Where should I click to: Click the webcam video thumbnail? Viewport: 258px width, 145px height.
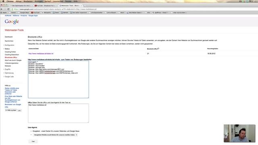pos(239,133)
